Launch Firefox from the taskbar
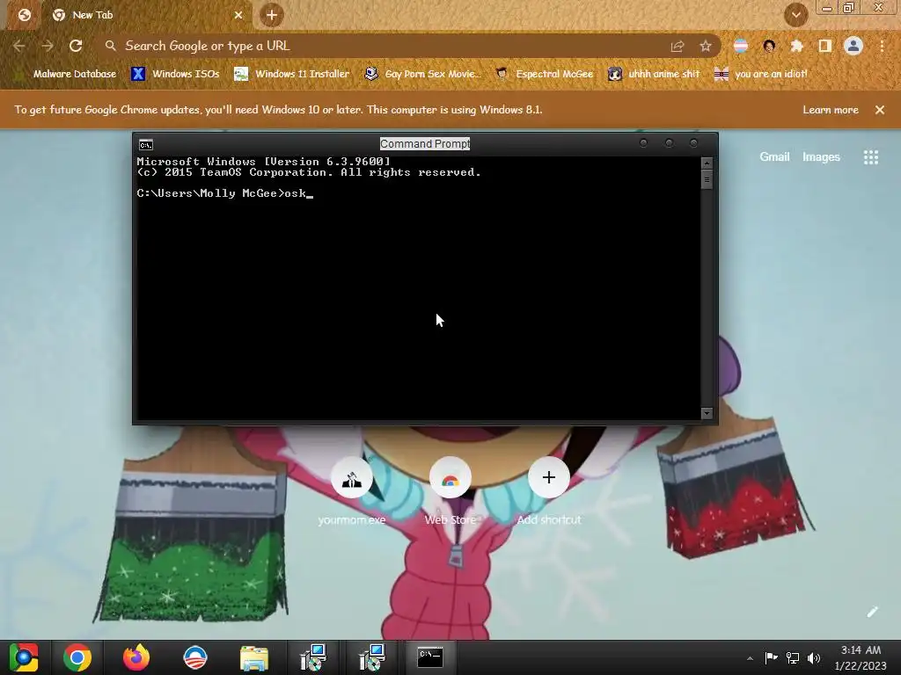Screen dimensions: 901x675 click(136, 657)
